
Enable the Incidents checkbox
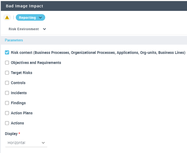tap(7, 93)
